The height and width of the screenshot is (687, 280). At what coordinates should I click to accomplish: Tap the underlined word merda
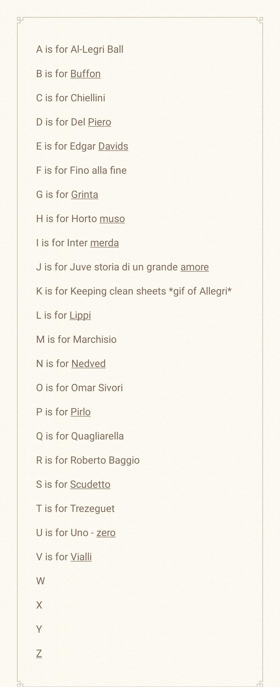click(104, 243)
